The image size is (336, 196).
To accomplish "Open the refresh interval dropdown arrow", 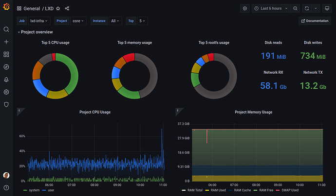I will [316, 8].
